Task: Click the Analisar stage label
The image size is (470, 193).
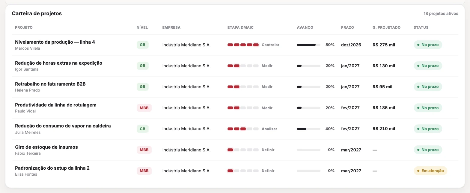Action: (269, 129)
